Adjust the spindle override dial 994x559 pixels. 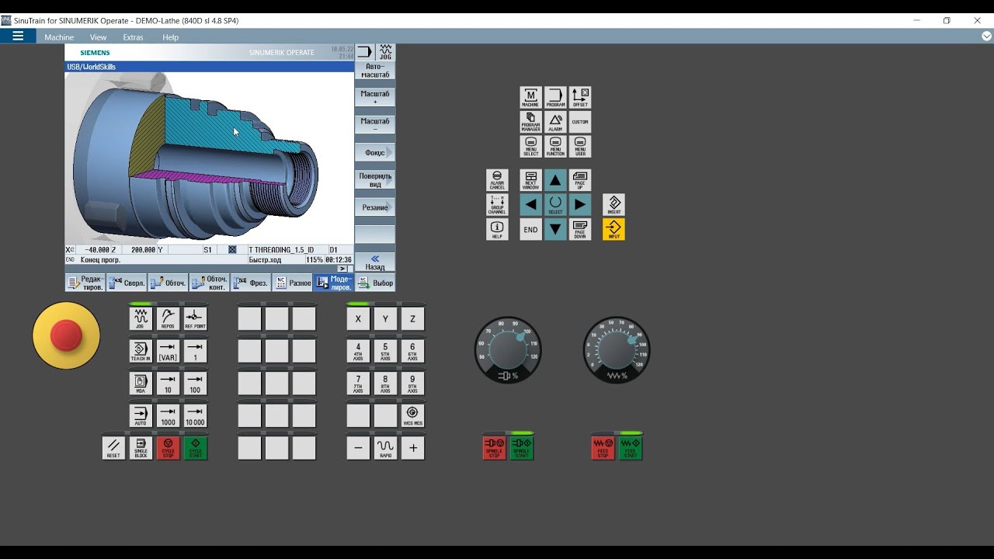click(508, 350)
